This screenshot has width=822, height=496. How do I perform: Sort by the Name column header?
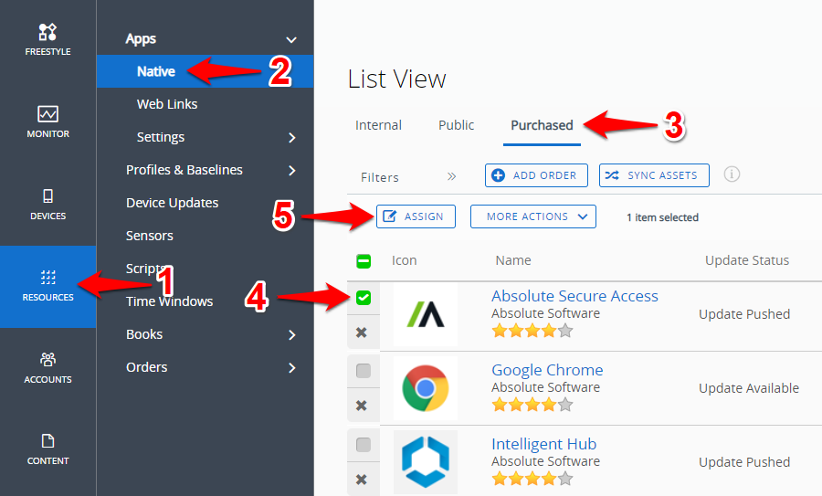[513, 260]
